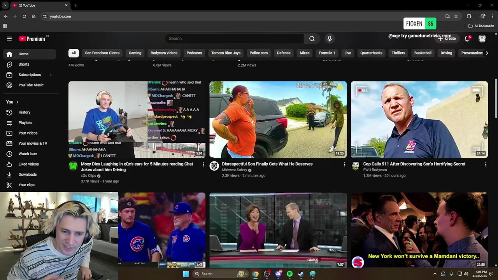Open the Moxy Dies Laughing video thumbnail

pyautogui.click(x=137, y=119)
